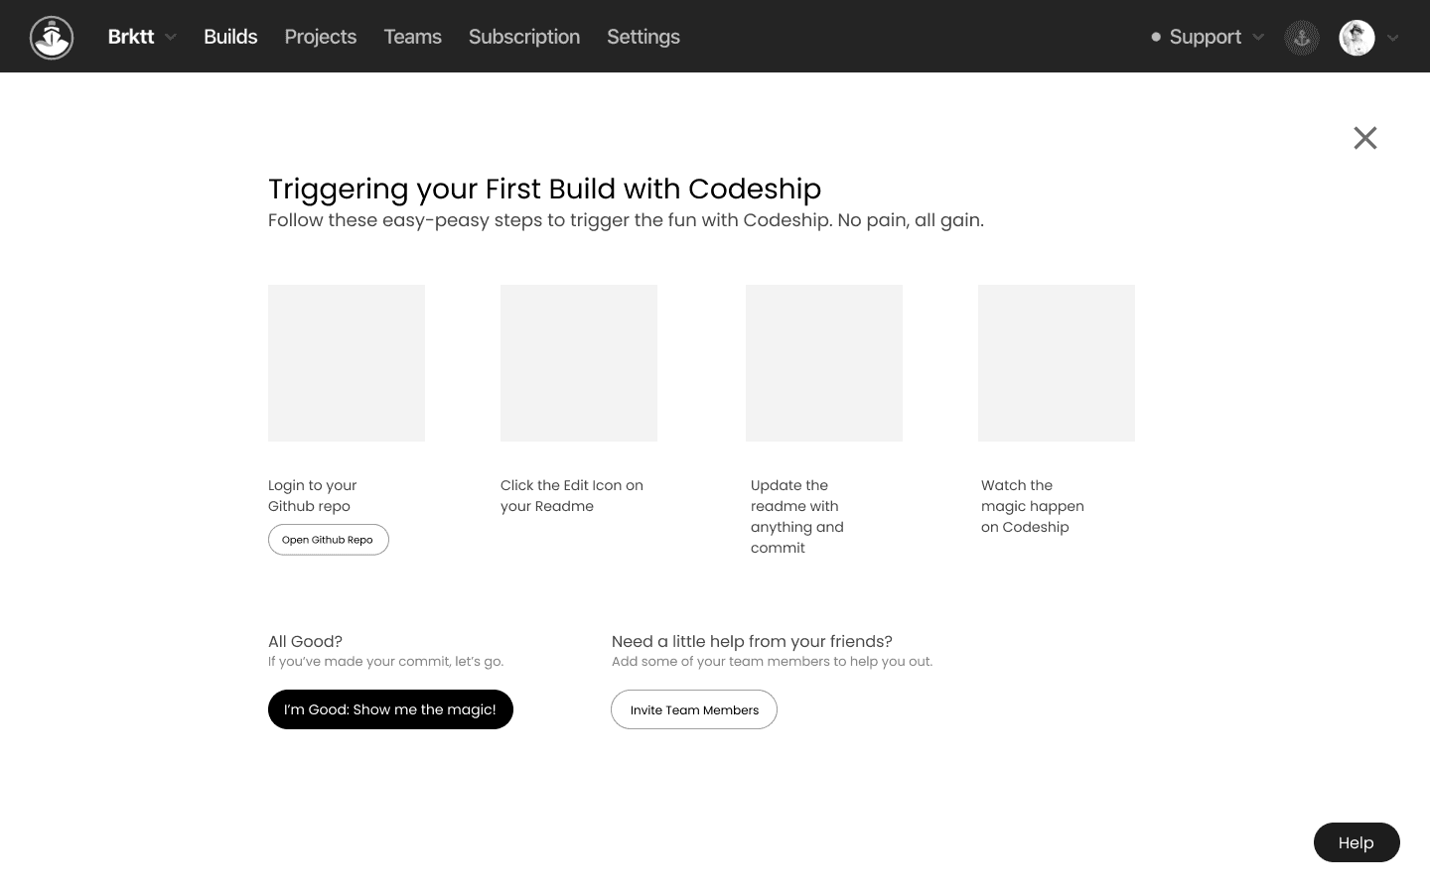Image resolution: width=1430 pixels, height=893 pixels.
Task: Navigate to Settings
Action: click(643, 37)
